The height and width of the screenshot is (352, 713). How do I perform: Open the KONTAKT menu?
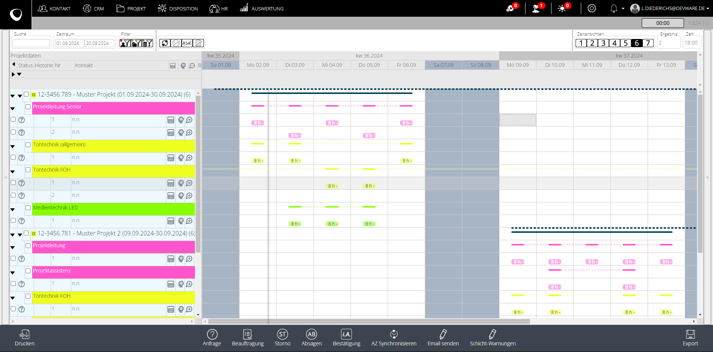point(54,9)
